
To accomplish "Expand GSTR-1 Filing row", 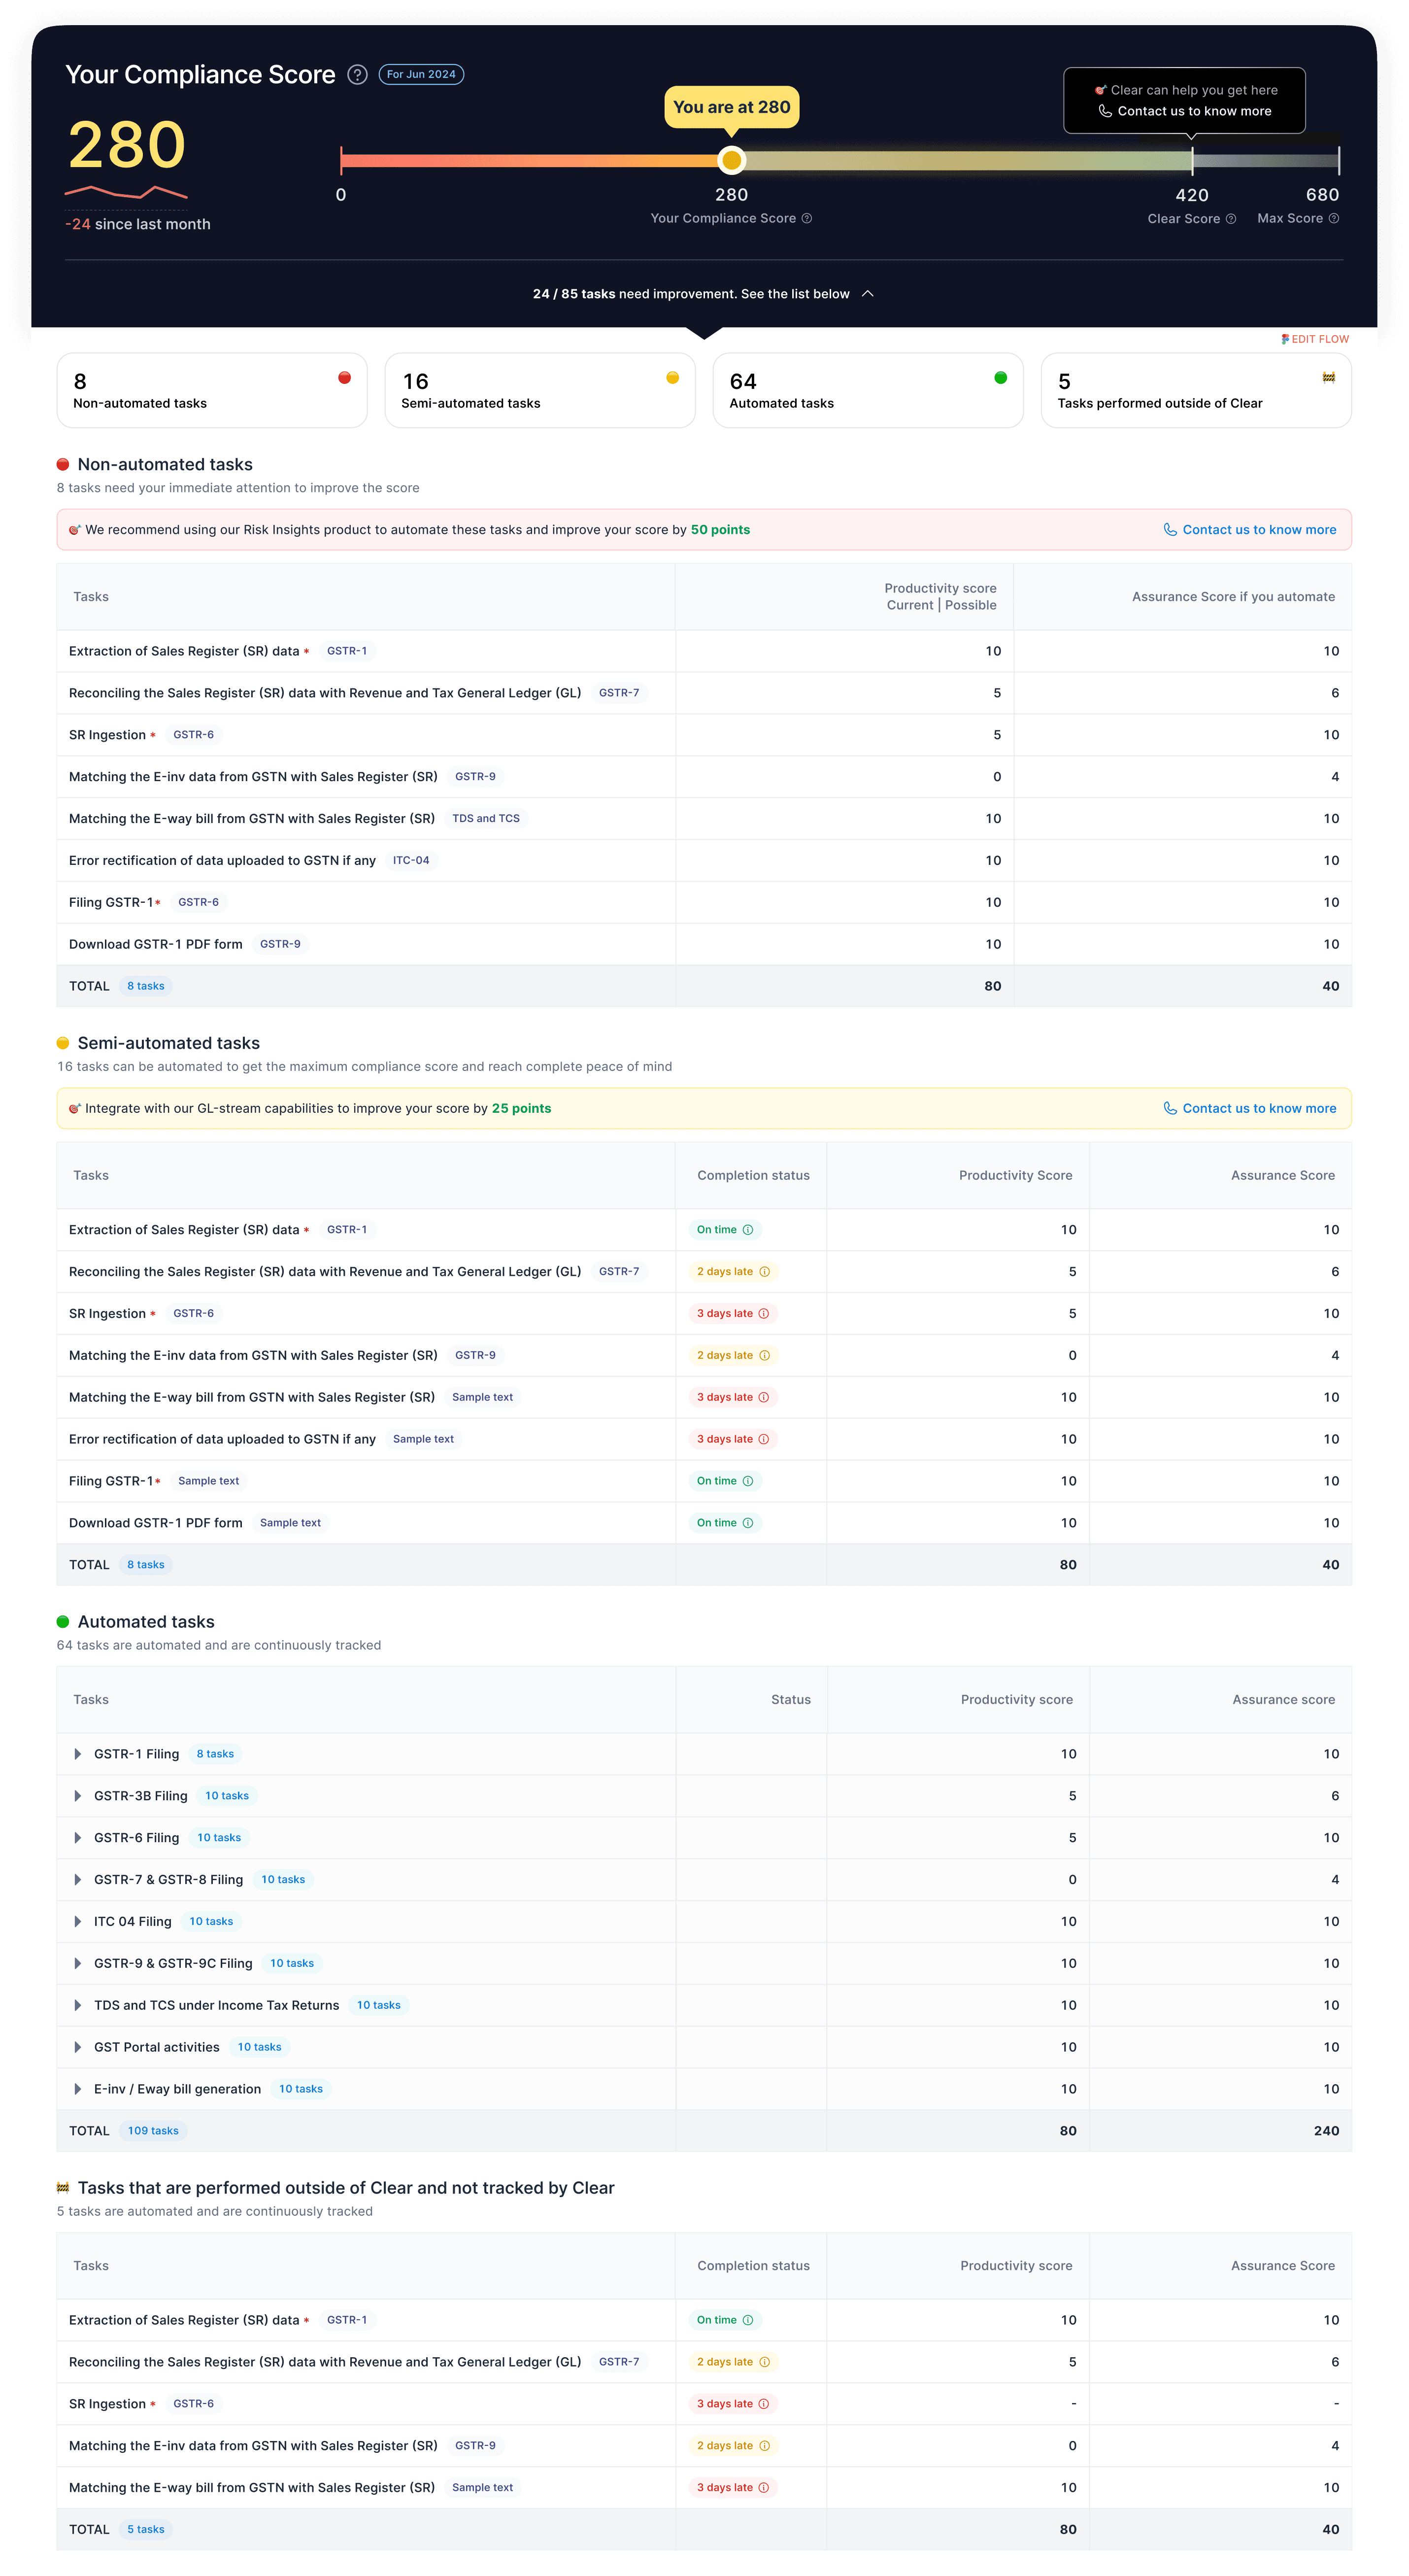I will click(x=78, y=1755).
